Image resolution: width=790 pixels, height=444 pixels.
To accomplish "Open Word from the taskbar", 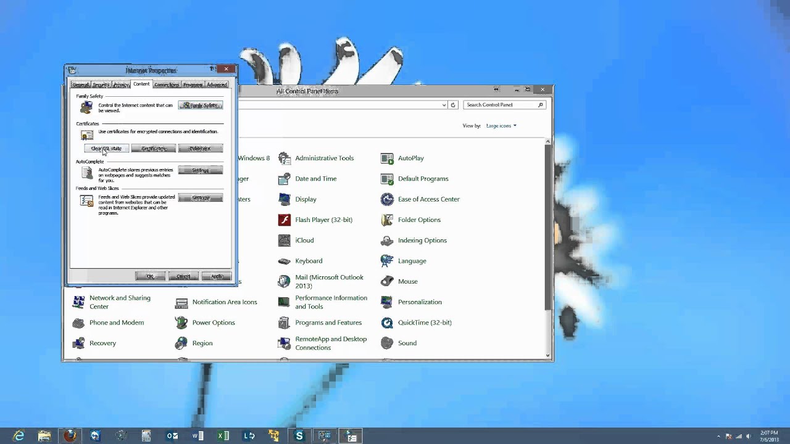I will [x=197, y=435].
